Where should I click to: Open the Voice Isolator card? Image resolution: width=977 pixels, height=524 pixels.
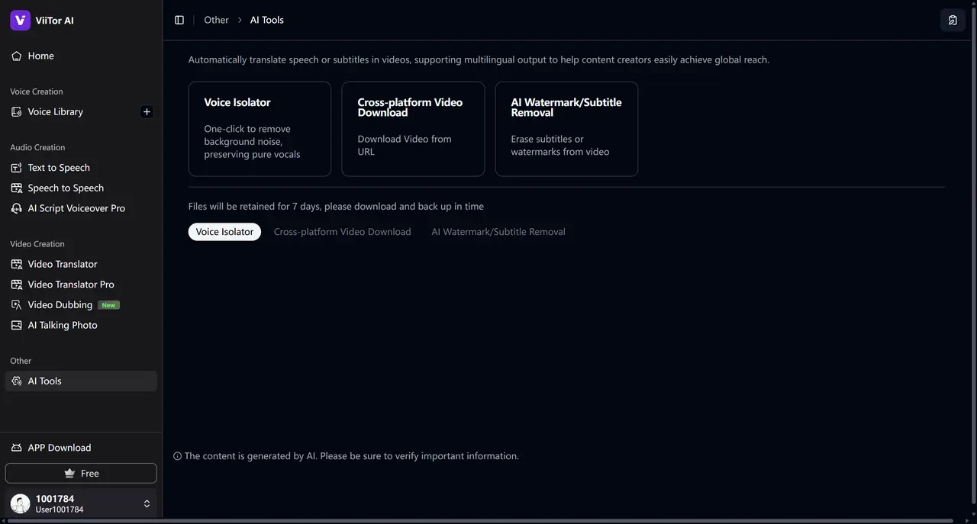260,129
